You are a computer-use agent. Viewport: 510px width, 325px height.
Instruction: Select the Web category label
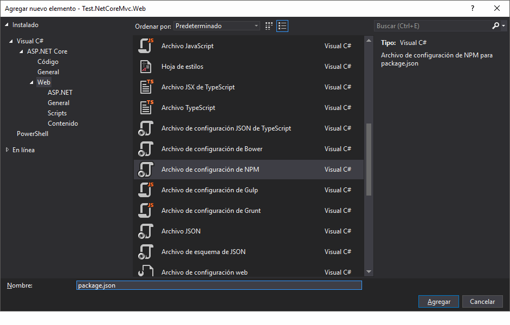pos(43,82)
